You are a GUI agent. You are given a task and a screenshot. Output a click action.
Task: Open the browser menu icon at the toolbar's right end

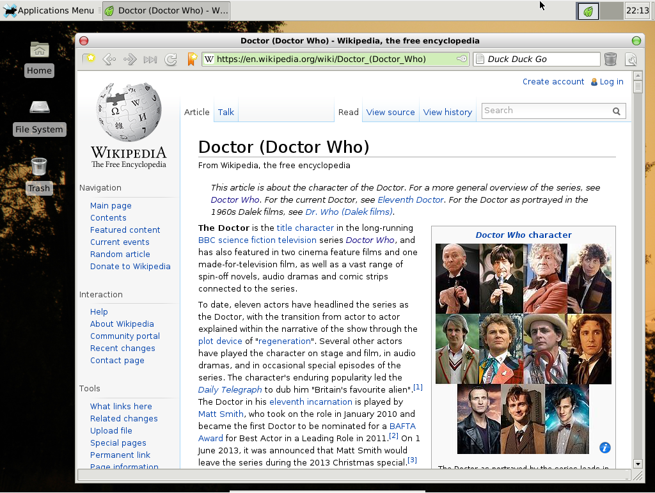tap(631, 59)
